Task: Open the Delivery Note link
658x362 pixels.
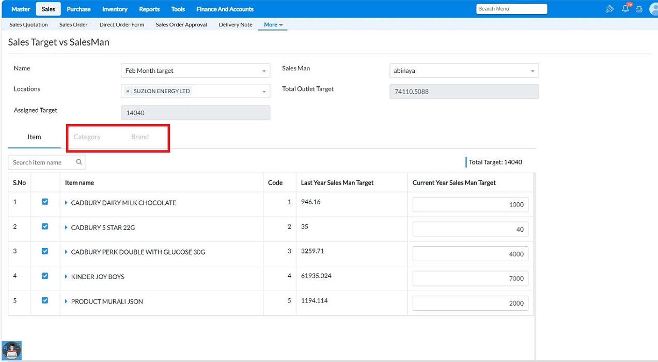Action: point(236,24)
